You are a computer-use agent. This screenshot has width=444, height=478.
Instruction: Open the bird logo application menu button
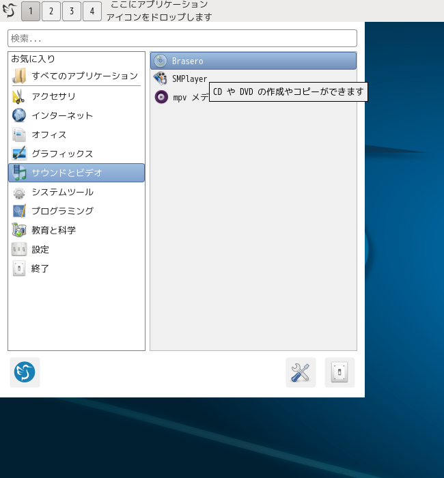(x=10, y=11)
